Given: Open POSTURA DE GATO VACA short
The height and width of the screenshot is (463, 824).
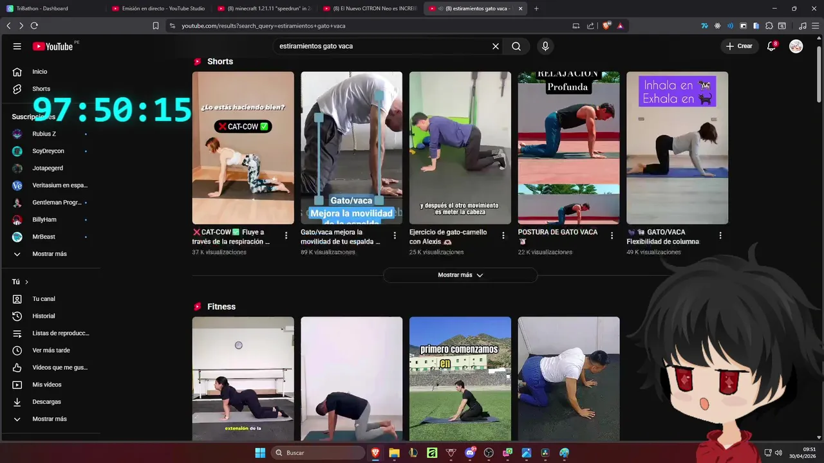Looking at the screenshot, I should click(x=569, y=148).
